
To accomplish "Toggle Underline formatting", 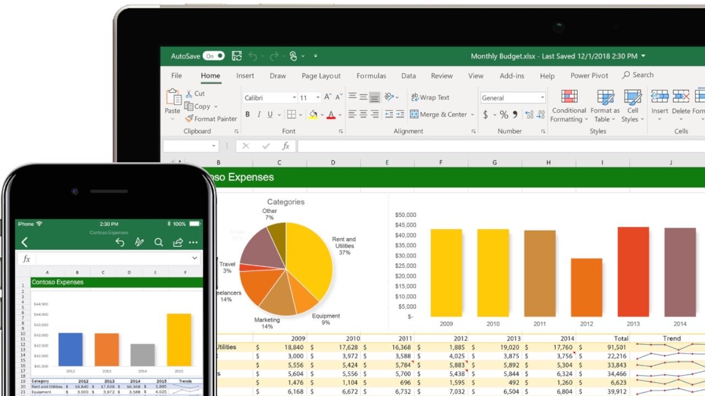I will (270, 114).
